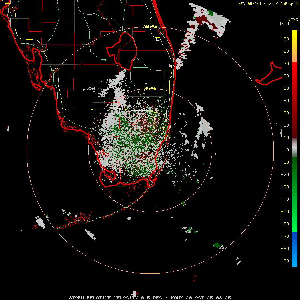Click Lake Okeechobee outline on the map

pyautogui.click(x=122, y=51)
